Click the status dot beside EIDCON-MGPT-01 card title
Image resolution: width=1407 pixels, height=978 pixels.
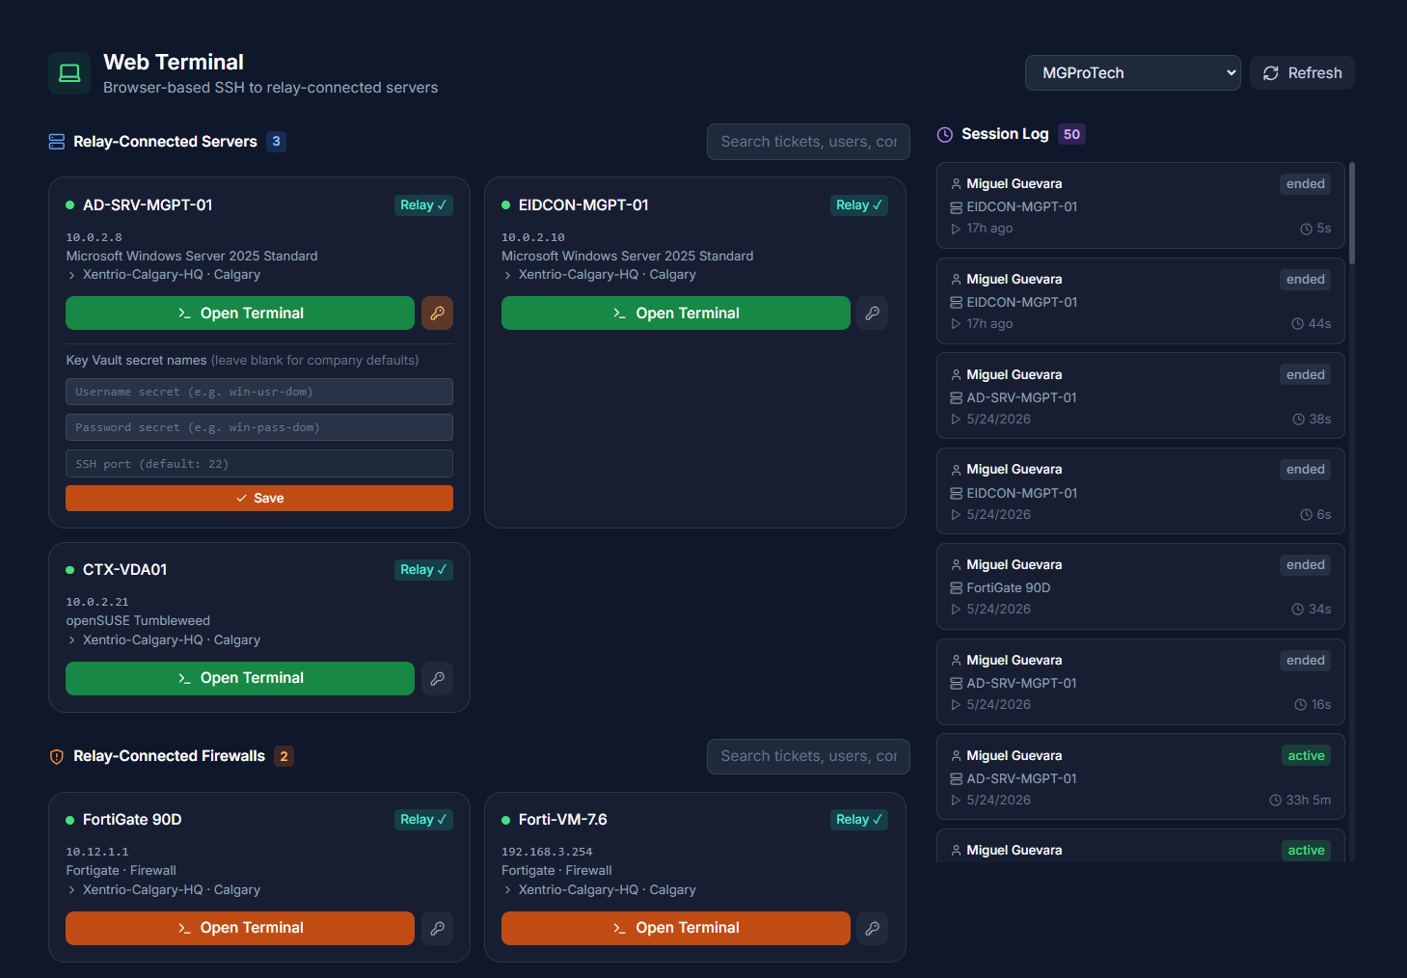click(505, 205)
